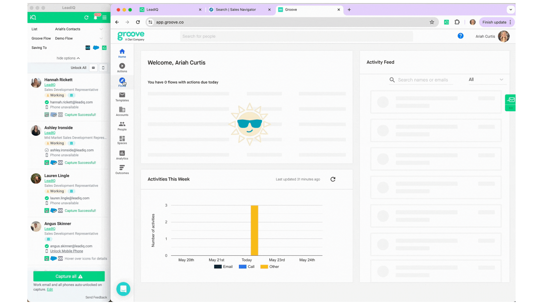Switch to the Search | Sales Navigator tab

[240, 10]
